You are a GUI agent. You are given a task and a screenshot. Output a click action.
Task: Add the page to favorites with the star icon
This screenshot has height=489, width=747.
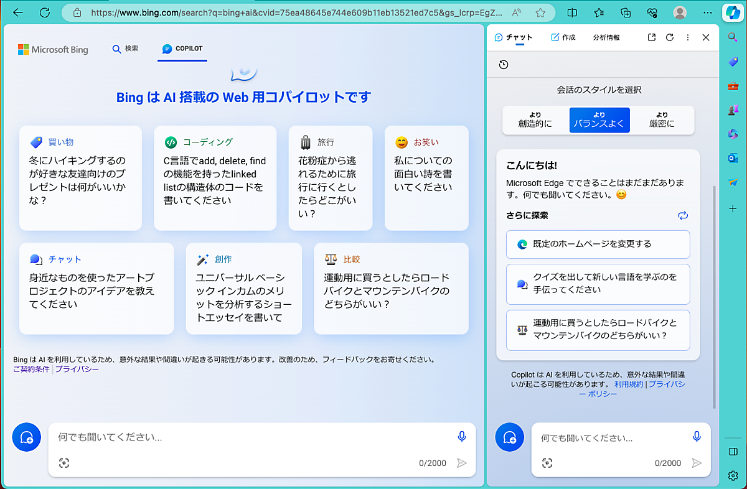540,12
